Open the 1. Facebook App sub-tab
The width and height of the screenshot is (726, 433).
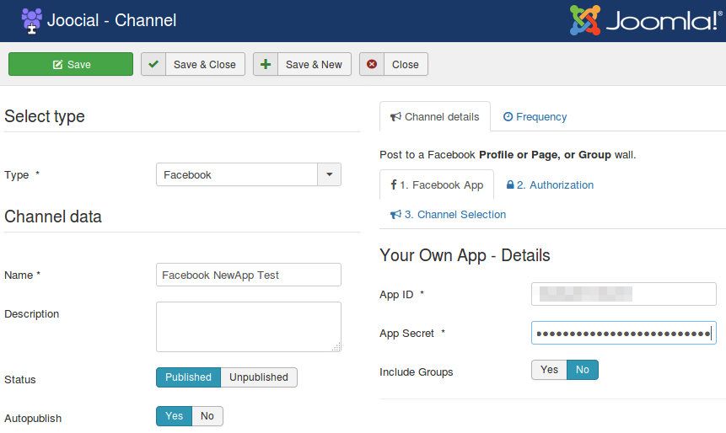437,185
